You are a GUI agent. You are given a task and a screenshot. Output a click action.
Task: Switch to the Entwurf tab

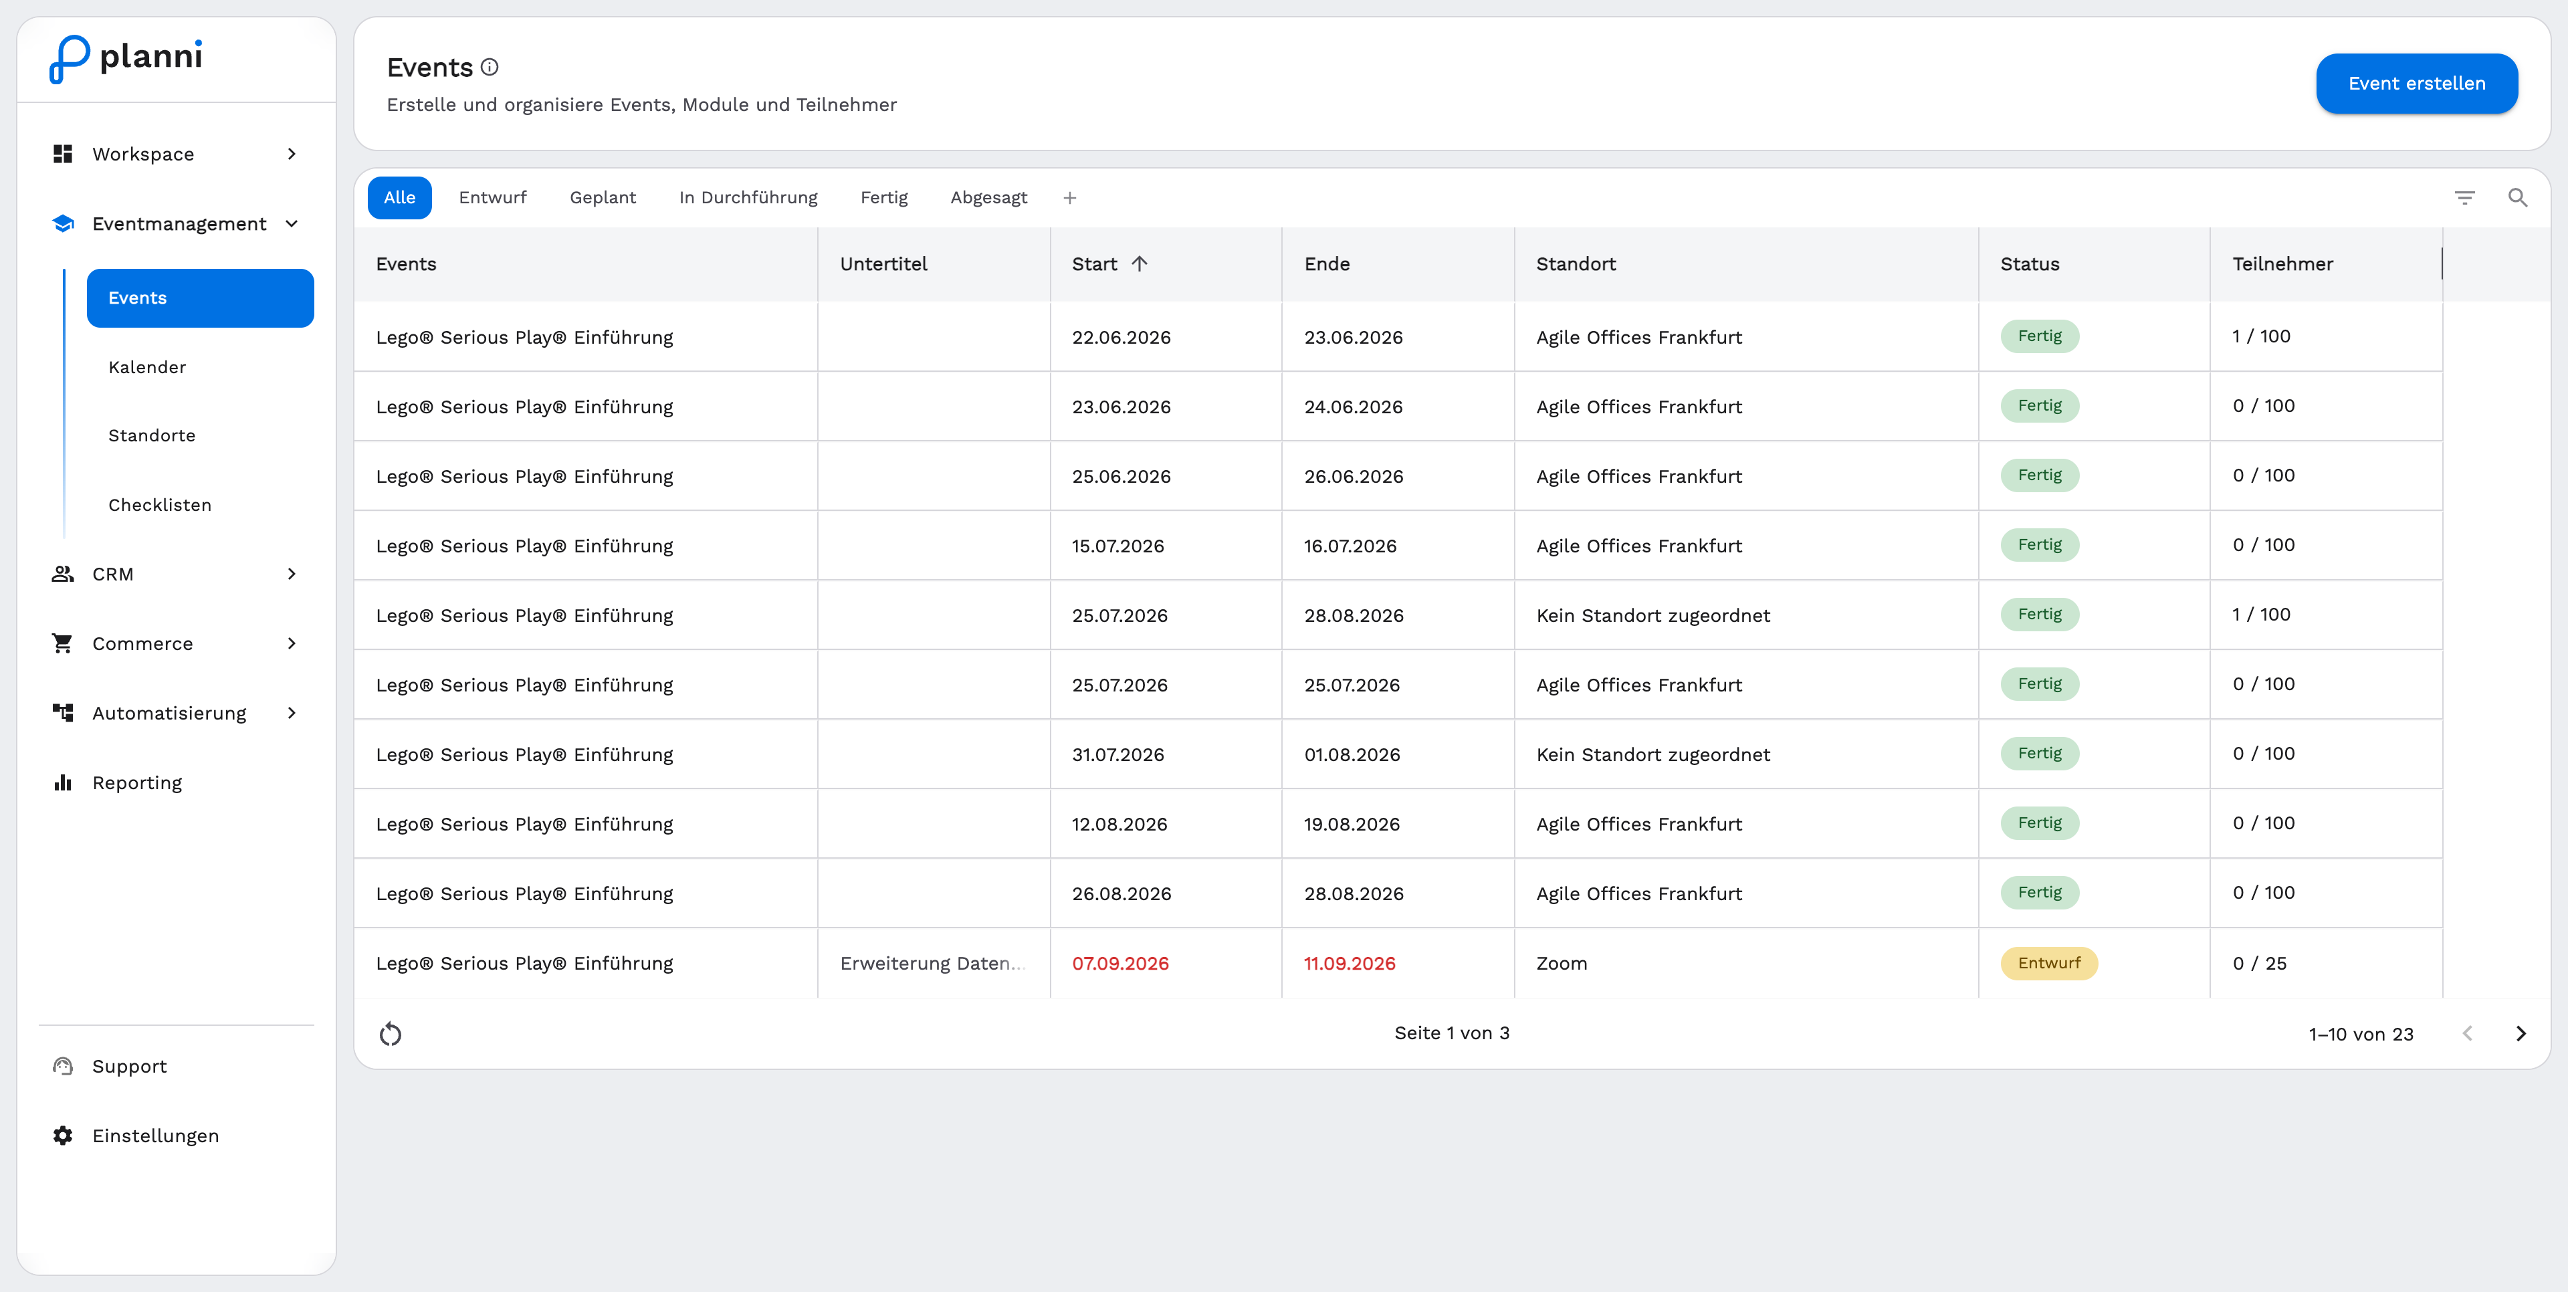point(492,197)
